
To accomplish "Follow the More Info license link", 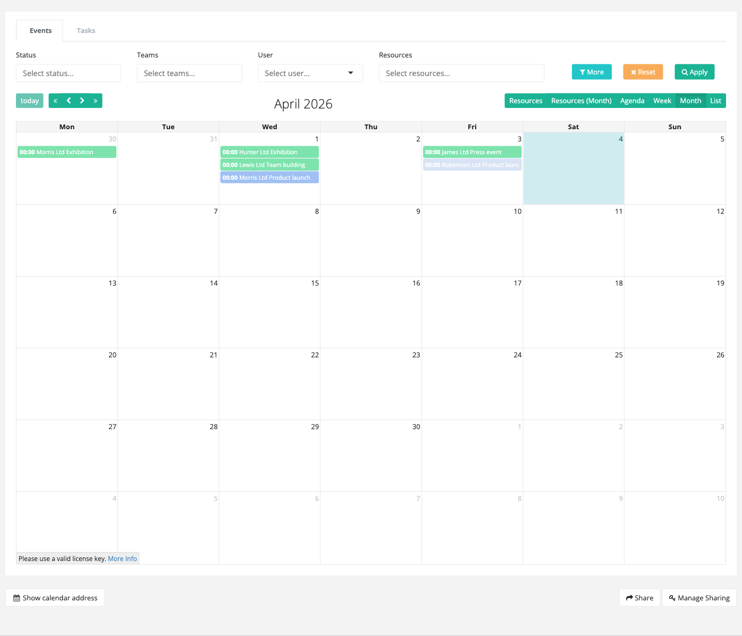I will click(x=122, y=558).
